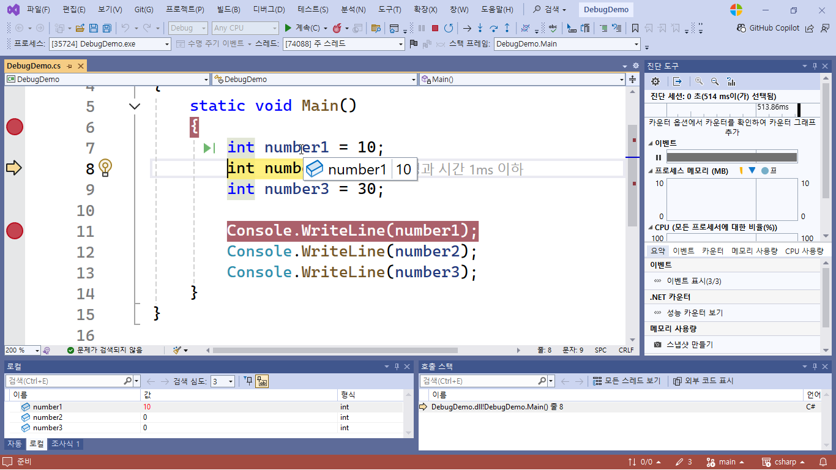
Task: Collapse the Main method code block
Action: pos(135,106)
